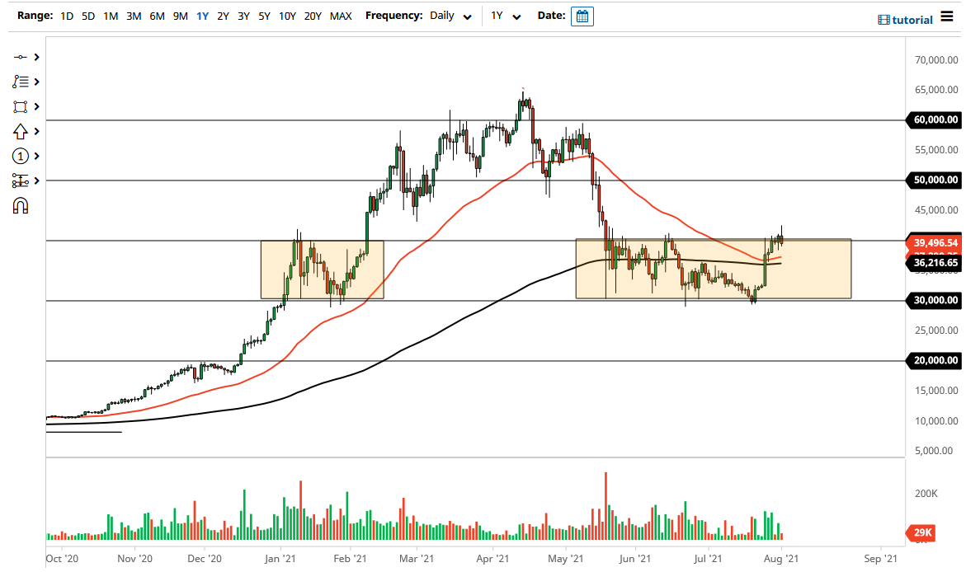Click the 36,216.65 moving average label
This screenshot has height=572, width=966.
(933, 263)
